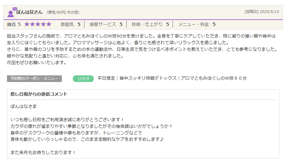Image resolution: width=289 pixels, height=164 pixels.
Task: Click the 癒し日和からの返信コメント heading
Action: pos(39,94)
